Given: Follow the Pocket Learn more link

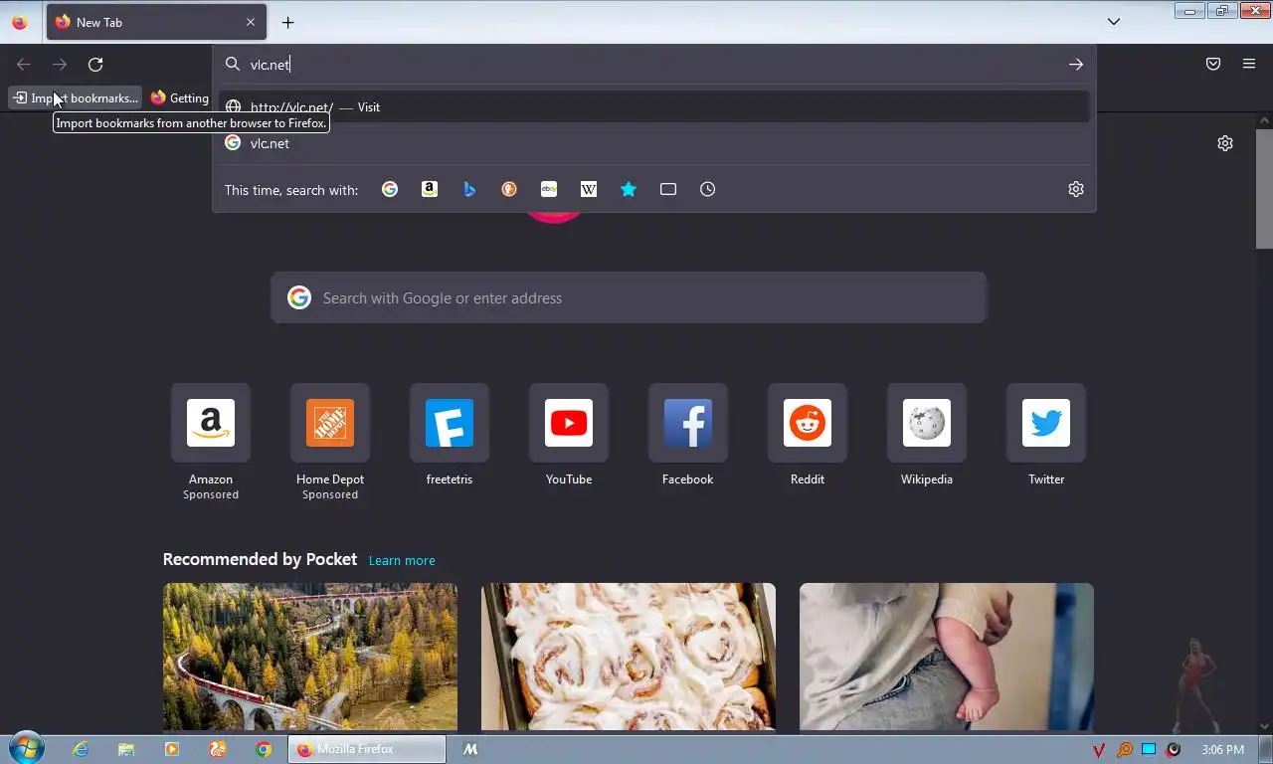Looking at the screenshot, I should pyautogui.click(x=402, y=560).
